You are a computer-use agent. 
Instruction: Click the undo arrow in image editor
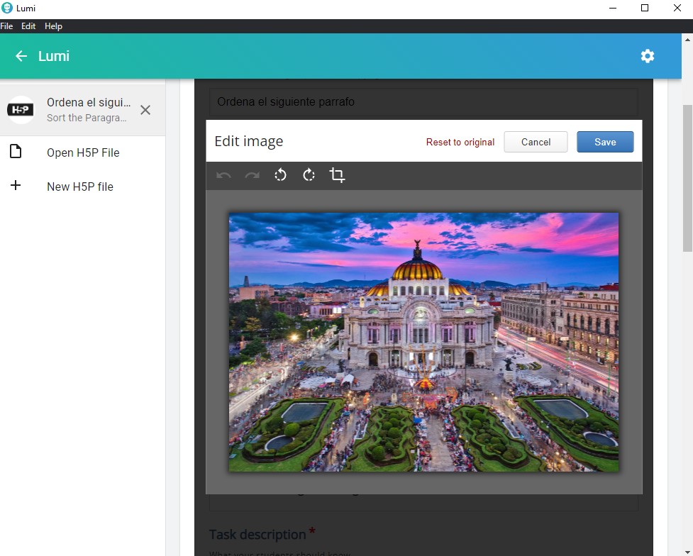[224, 175]
